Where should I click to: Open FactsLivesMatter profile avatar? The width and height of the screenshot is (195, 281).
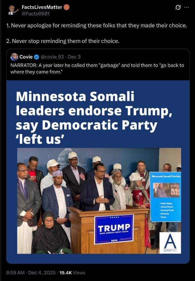pos(13,10)
